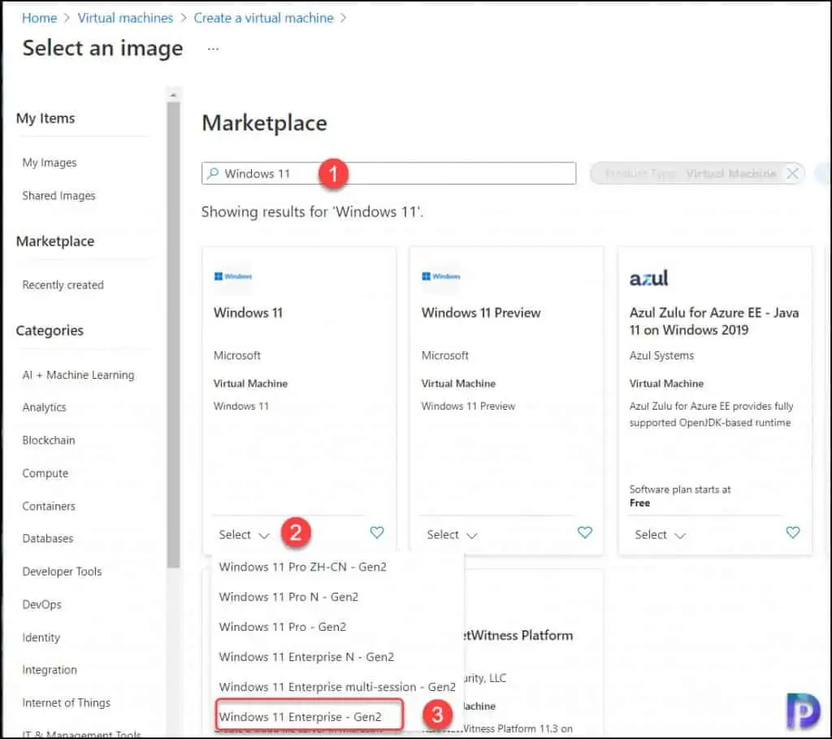Select the Blockchain category

pos(49,440)
